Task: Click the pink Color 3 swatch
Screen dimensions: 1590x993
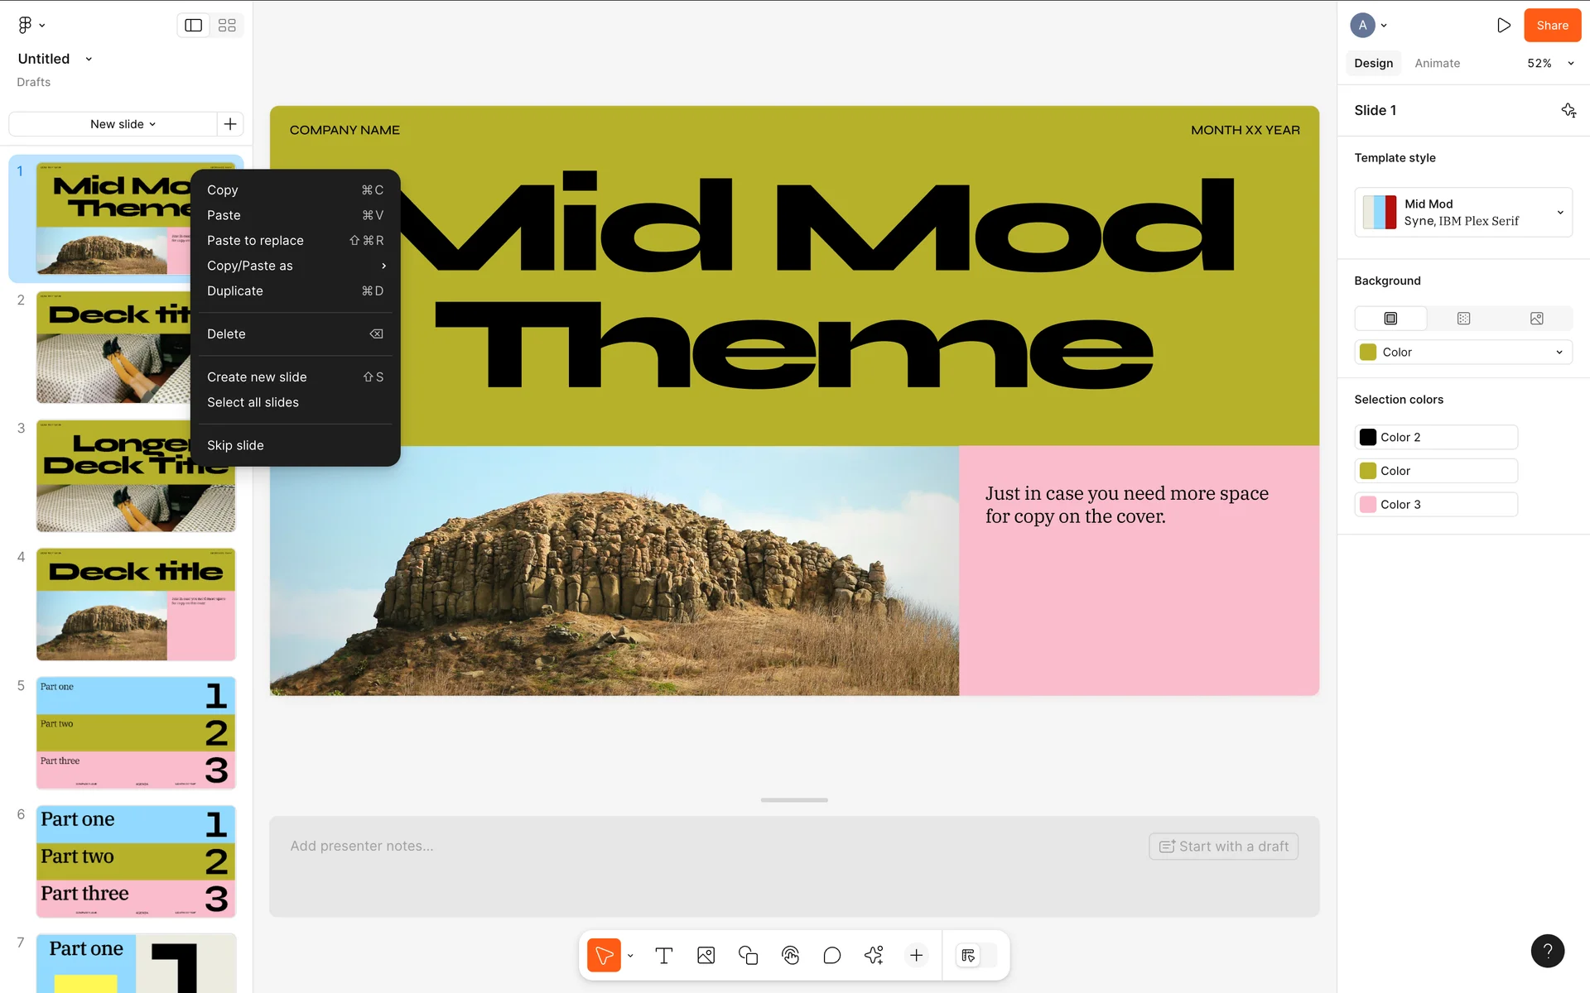Action: [x=1368, y=505]
